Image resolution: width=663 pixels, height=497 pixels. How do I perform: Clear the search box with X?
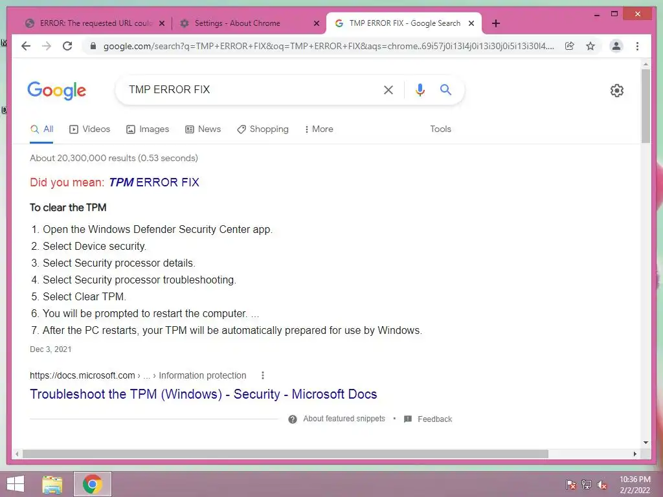388,89
